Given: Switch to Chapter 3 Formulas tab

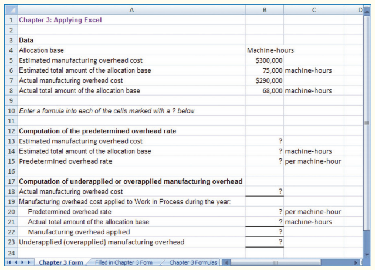Looking at the screenshot, I should pyautogui.click(x=193, y=262).
